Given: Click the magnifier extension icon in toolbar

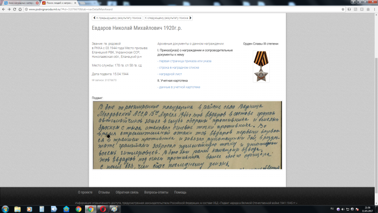Looking at the screenshot, I should pos(356,9).
